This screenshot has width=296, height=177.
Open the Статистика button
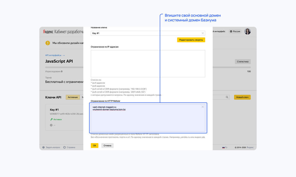[243, 61]
